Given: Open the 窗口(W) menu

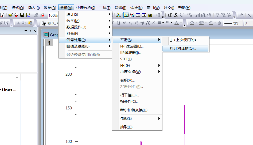Looking at the screenshot, I should coord(153,8).
